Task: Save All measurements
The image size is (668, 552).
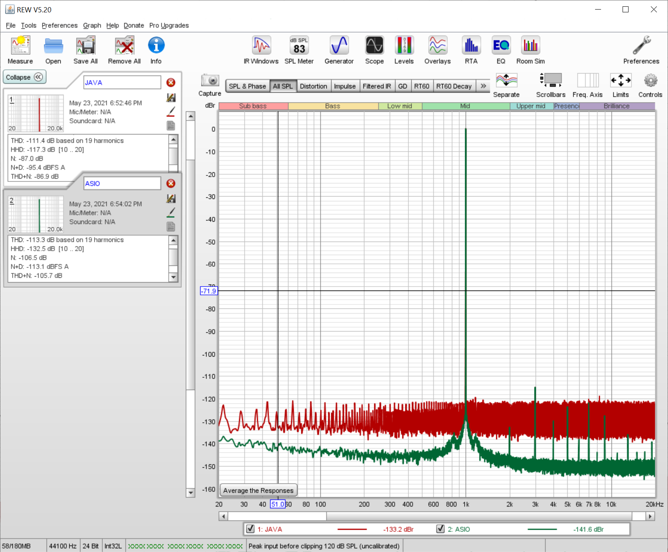Action: click(85, 50)
